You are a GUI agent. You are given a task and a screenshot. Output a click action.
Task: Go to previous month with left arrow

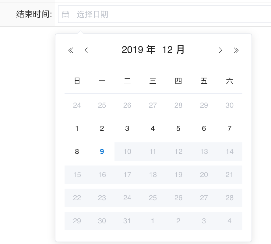coord(86,50)
